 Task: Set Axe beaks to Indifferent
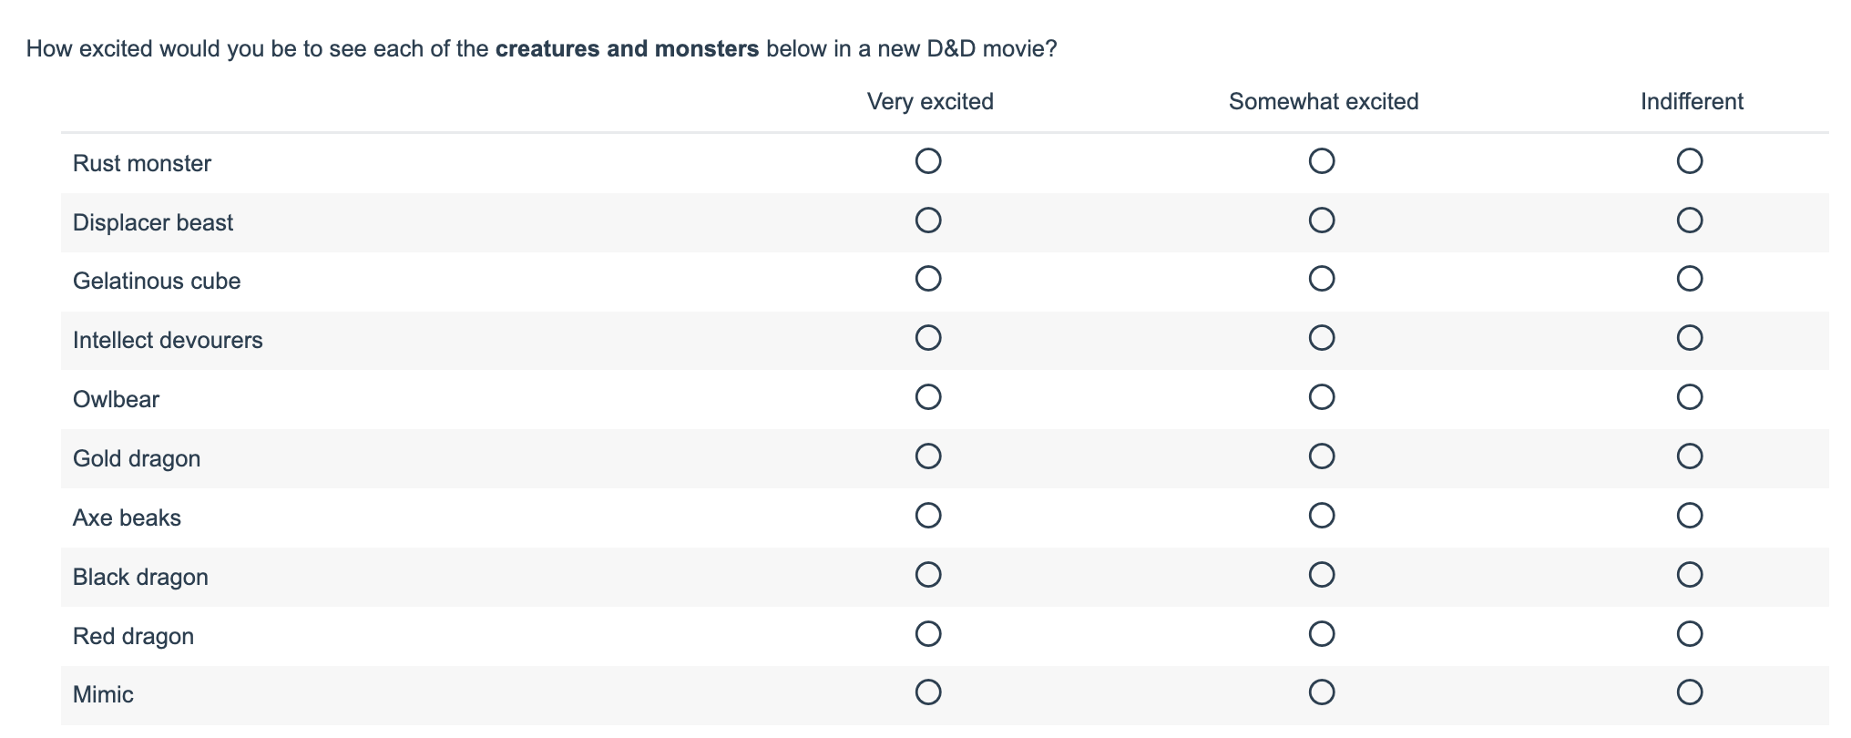[1690, 516]
